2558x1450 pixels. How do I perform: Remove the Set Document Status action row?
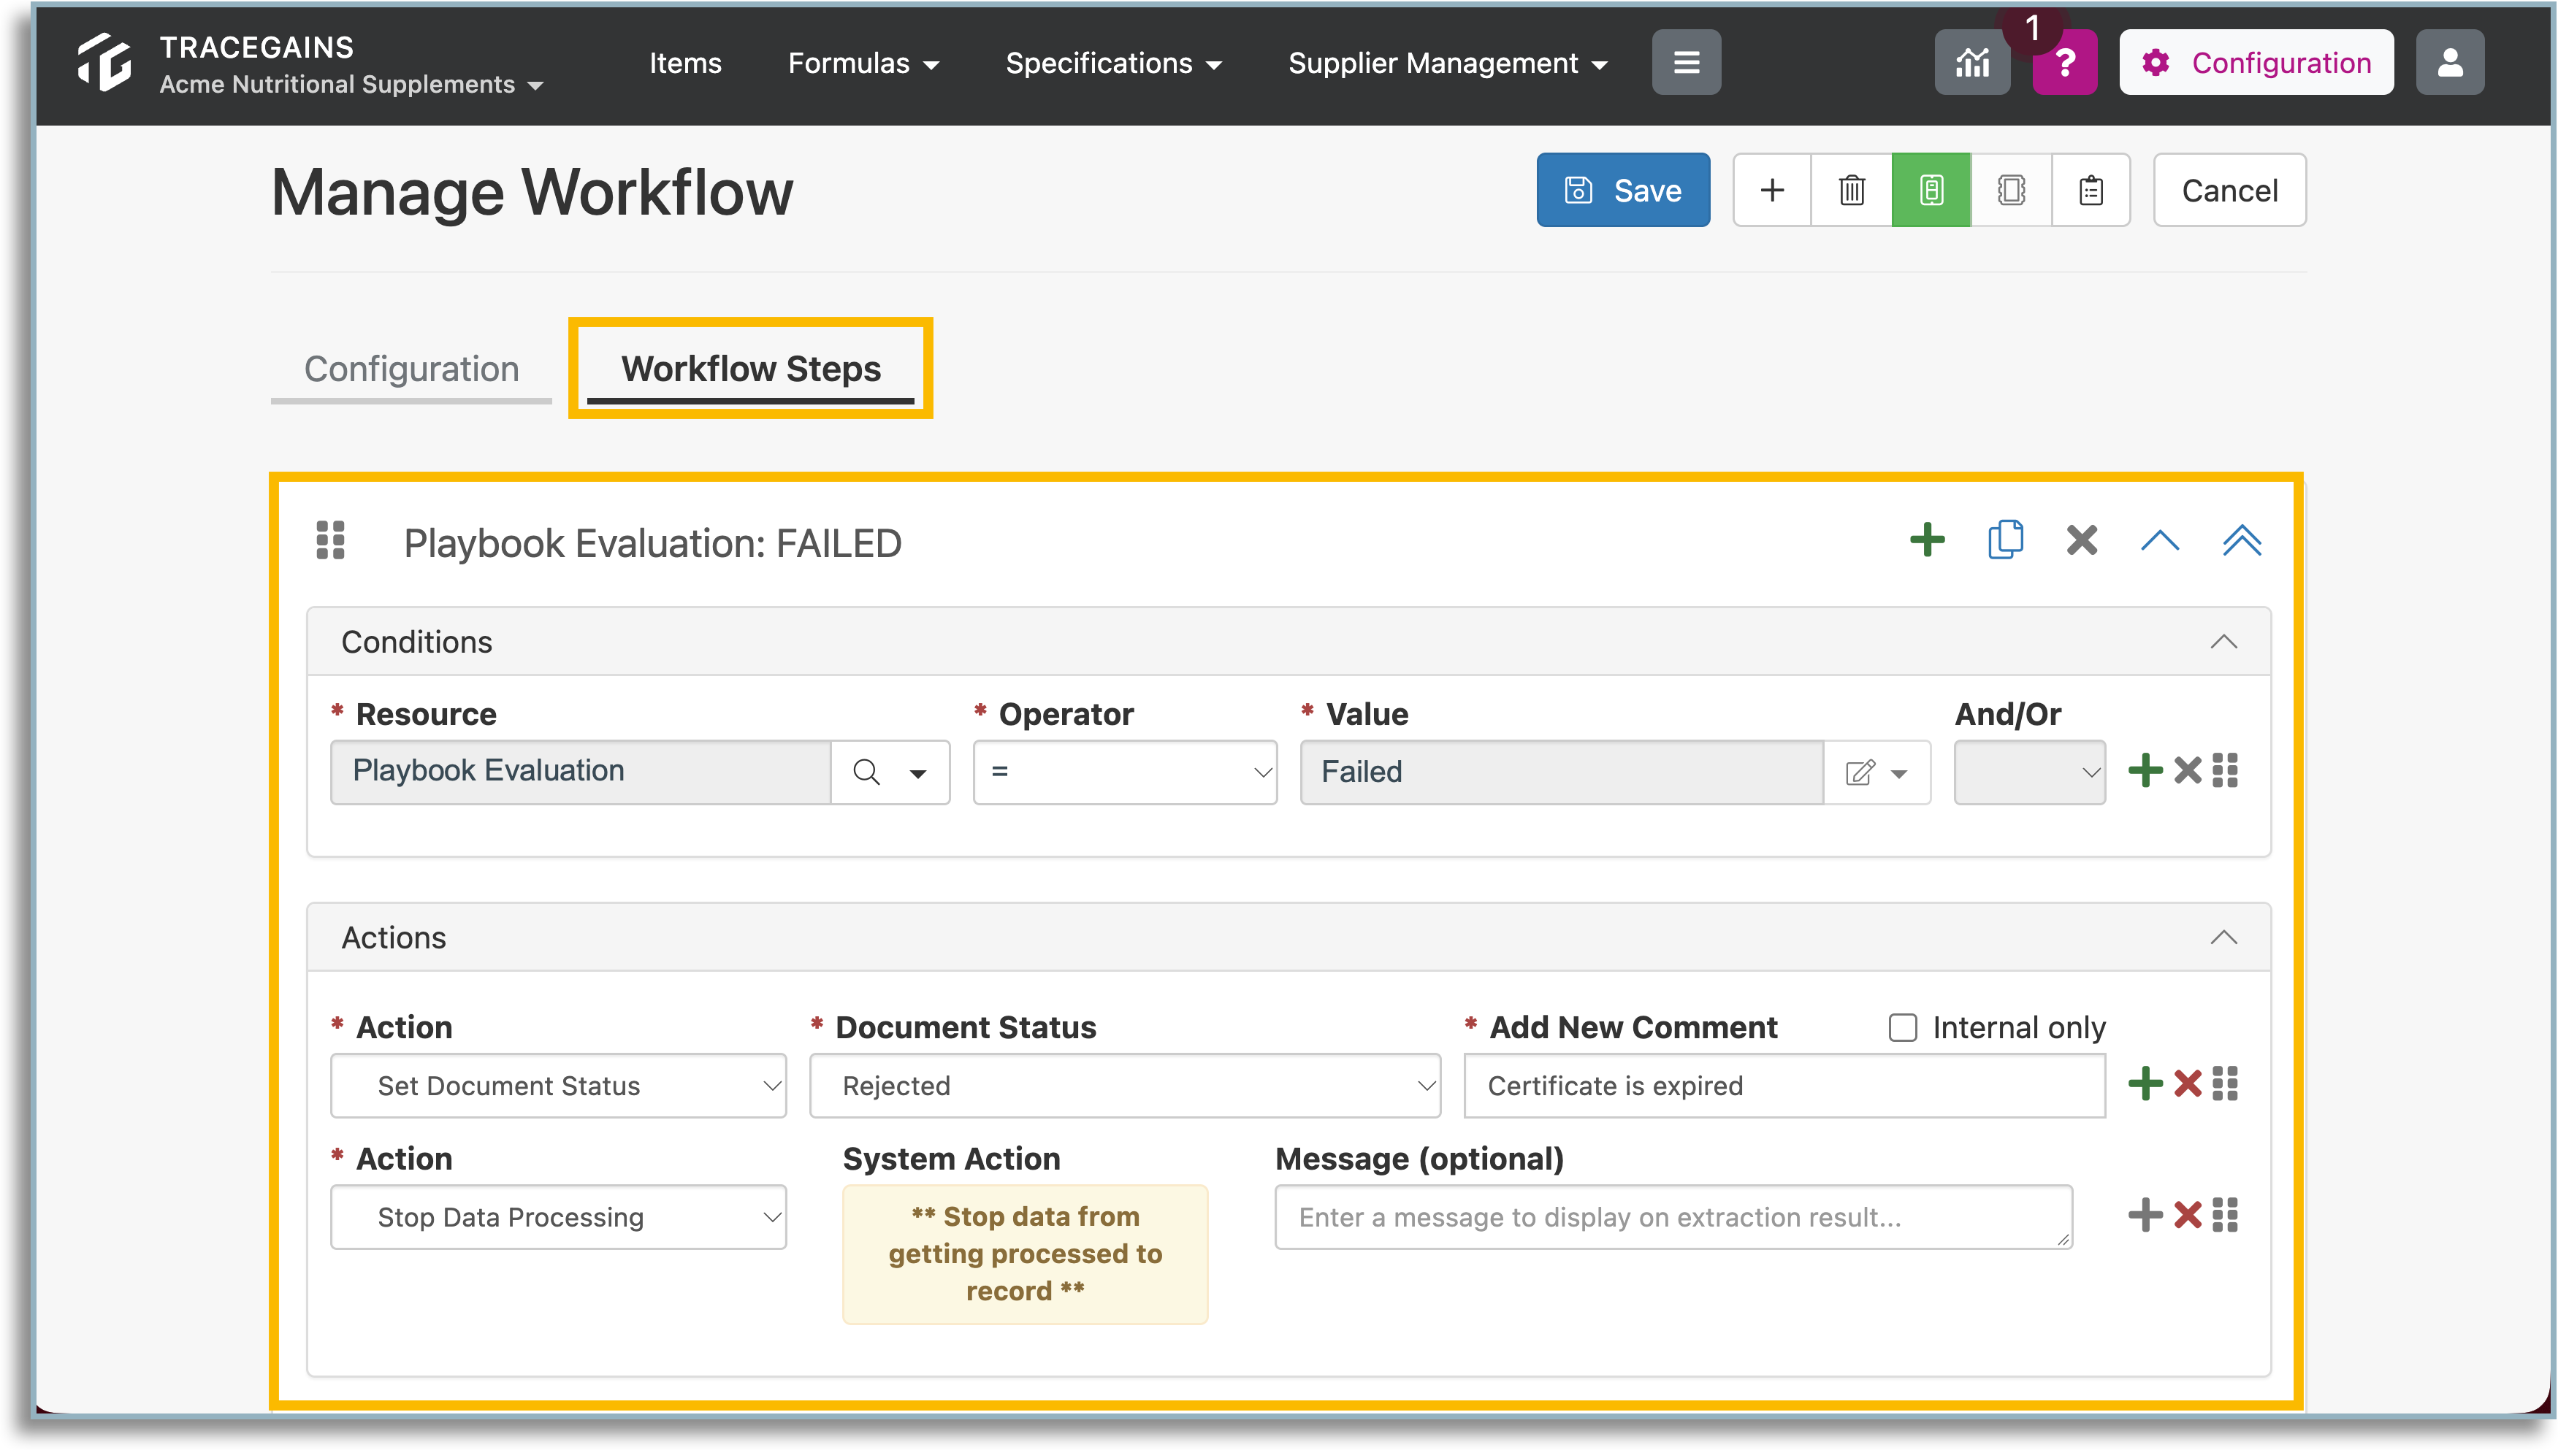2188,1083
